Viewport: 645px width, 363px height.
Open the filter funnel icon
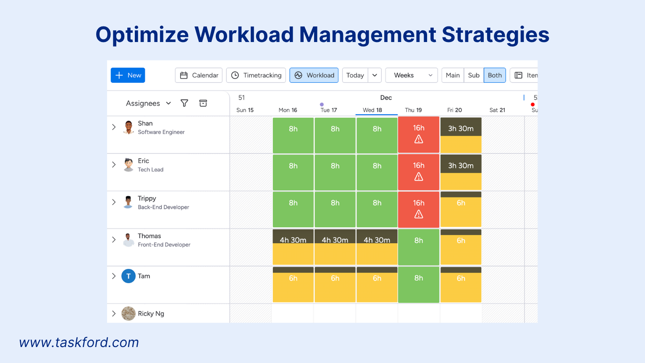[184, 103]
